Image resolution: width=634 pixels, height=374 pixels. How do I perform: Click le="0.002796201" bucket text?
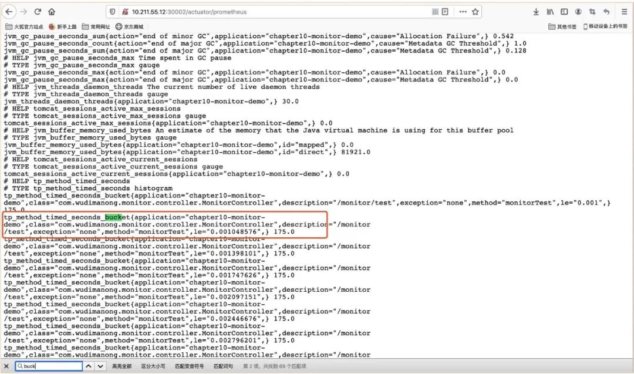tap(228, 341)
